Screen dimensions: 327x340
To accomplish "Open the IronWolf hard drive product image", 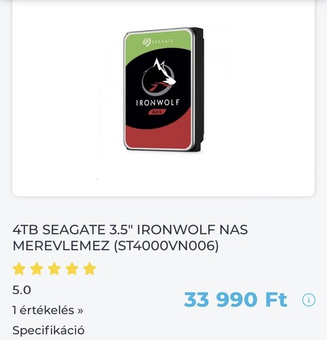I will point(163,90).
